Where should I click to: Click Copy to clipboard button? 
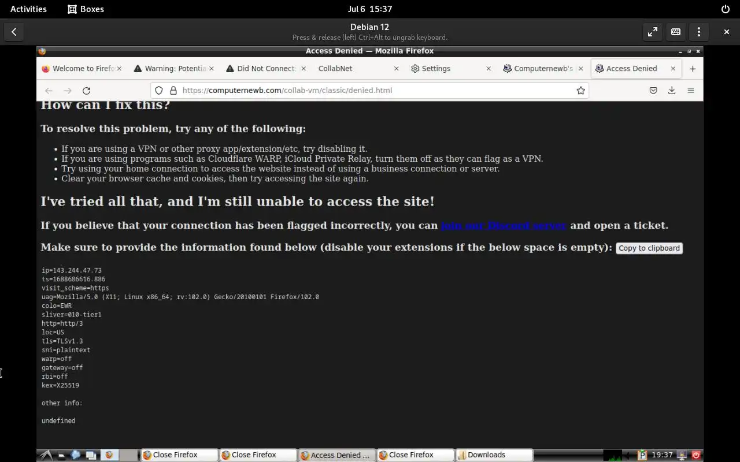[x=649, y=248]
